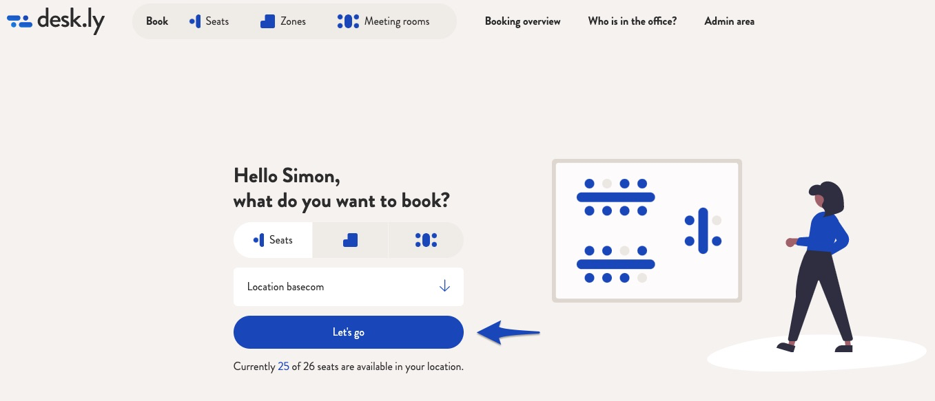Open Booking overview page
Screen dimensions: 935x401
coord(523,21)
